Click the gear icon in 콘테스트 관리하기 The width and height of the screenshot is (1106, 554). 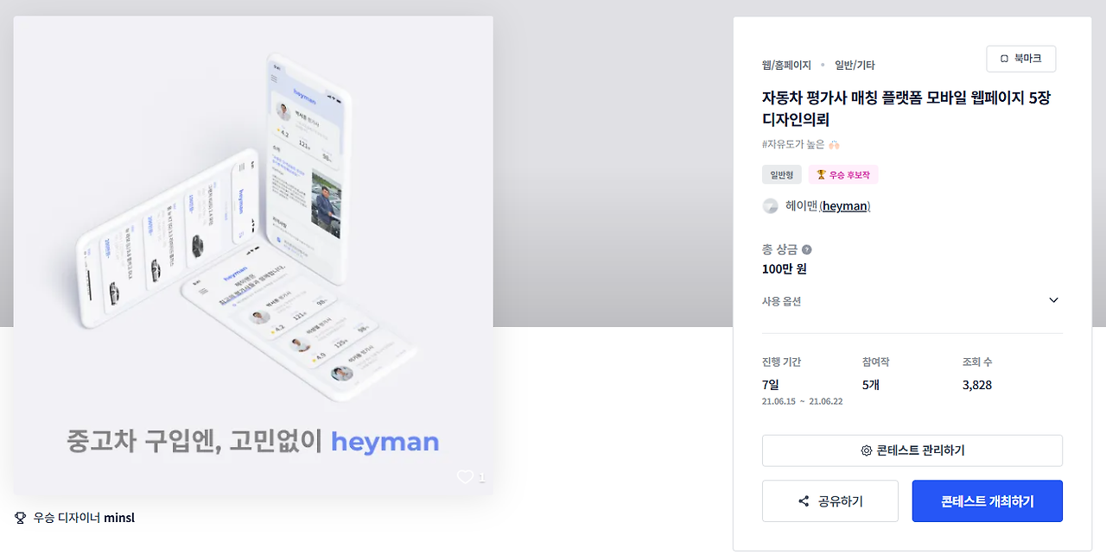coord(866,450)
